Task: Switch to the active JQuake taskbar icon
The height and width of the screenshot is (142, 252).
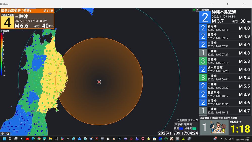Action: pos(178,139)
